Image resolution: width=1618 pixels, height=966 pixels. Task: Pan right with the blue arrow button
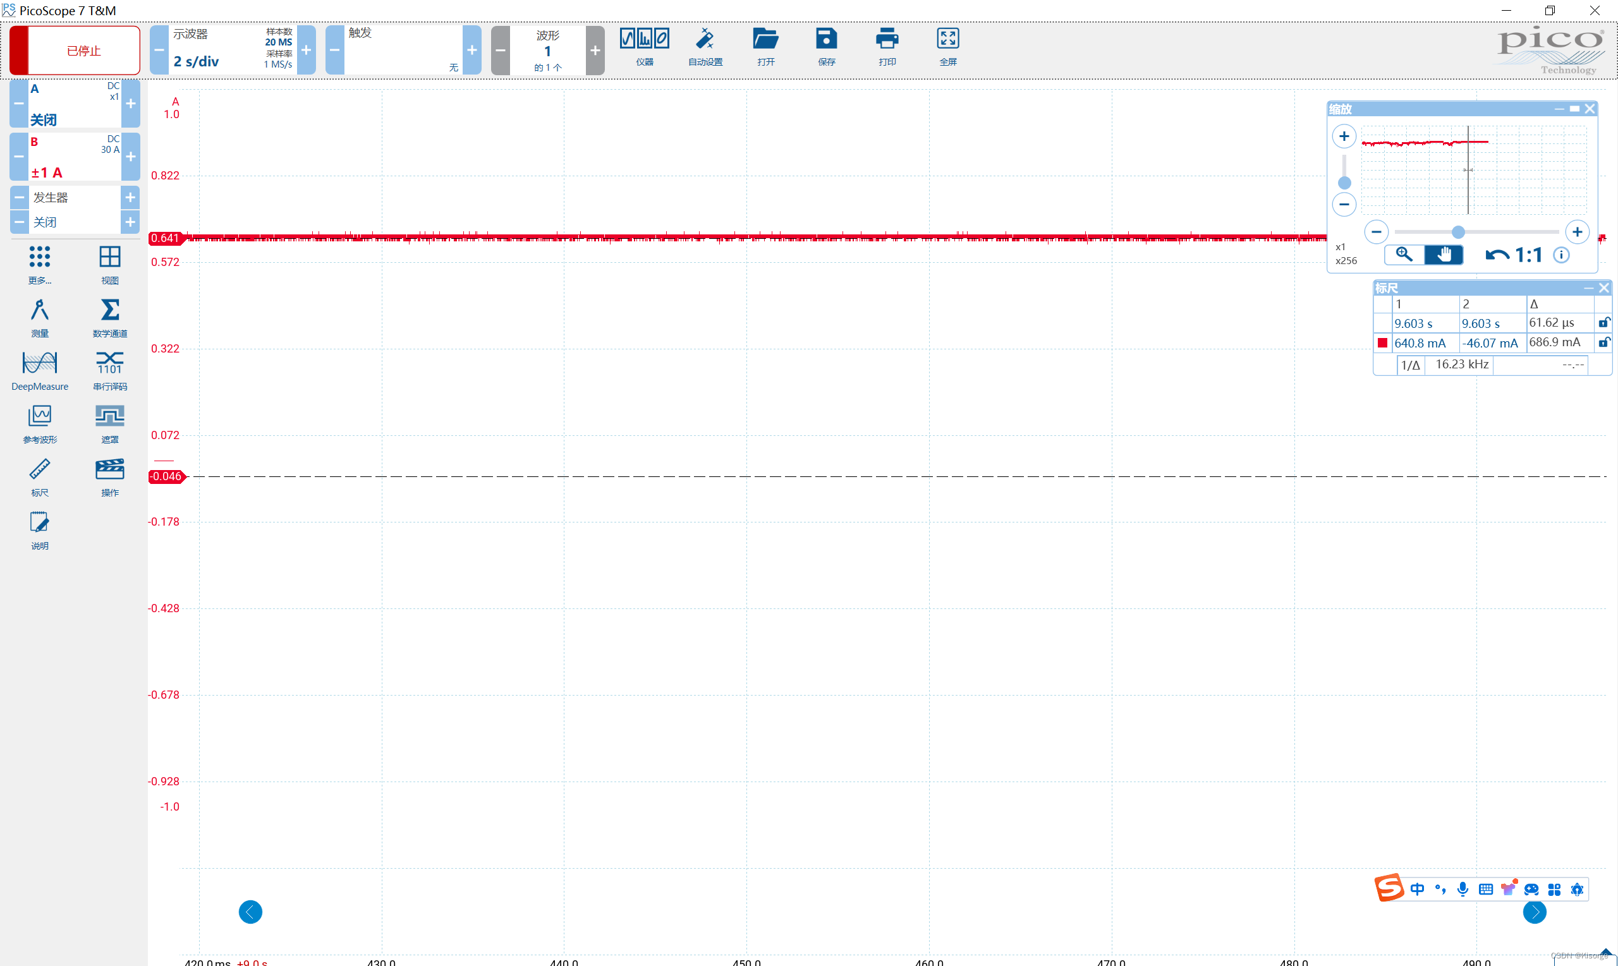pyautogui.click(x=1535, y=913)
